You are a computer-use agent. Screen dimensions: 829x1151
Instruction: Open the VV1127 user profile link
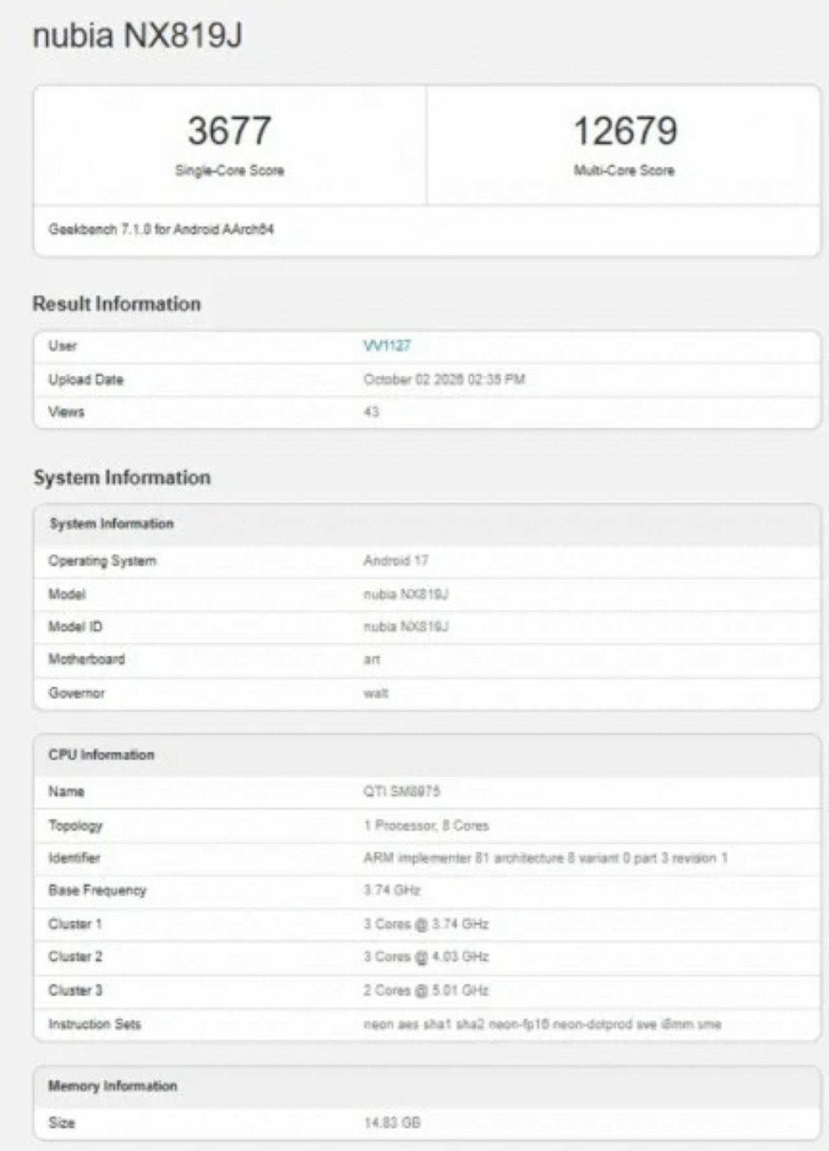point(387,346)
